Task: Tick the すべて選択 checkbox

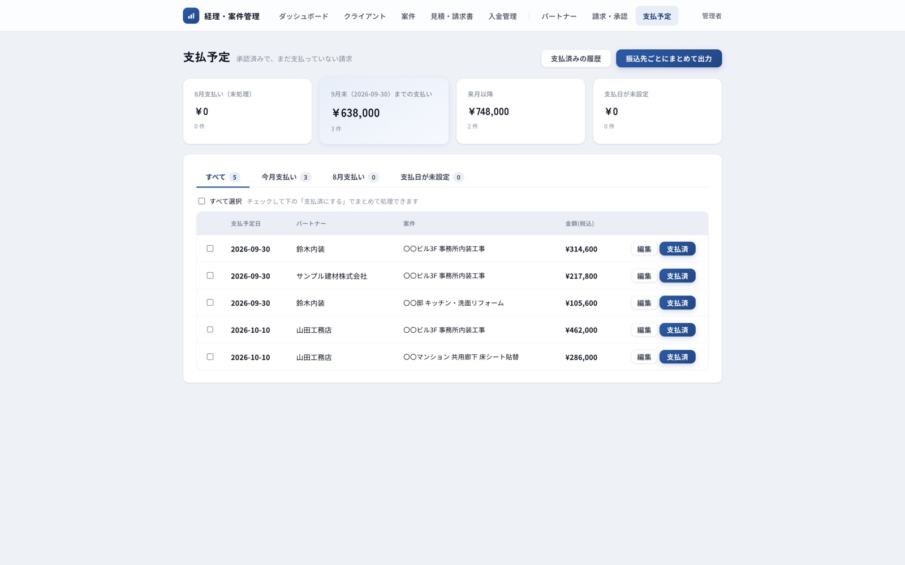Action: pos(201,201)
